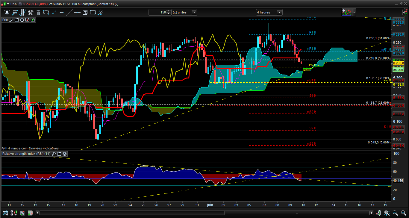Select the rectangle drawing tool
The height and width of the screenshot is (218, 409).
[x=93, y=12]
